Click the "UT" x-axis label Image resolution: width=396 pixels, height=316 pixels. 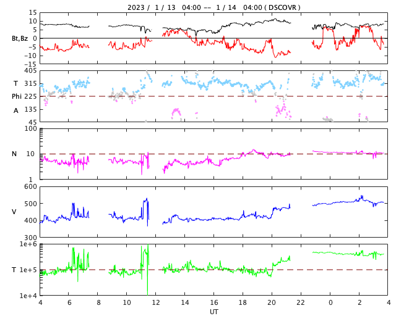(x=213, y=312)
